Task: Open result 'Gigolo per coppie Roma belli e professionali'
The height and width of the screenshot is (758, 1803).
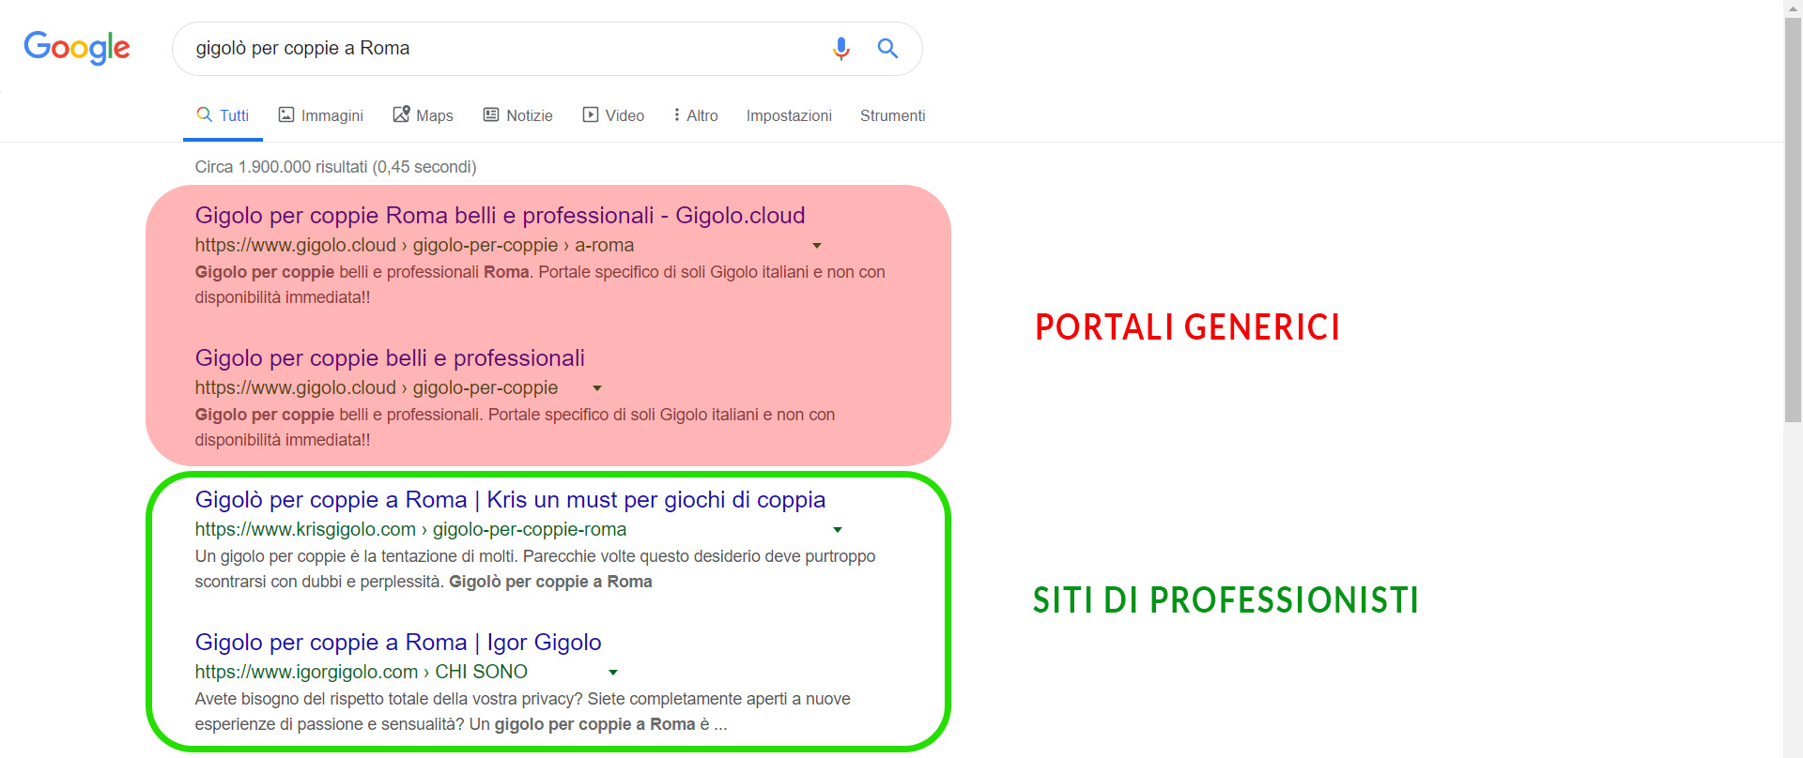Action: pyautogui.click(x=500, y=216)
